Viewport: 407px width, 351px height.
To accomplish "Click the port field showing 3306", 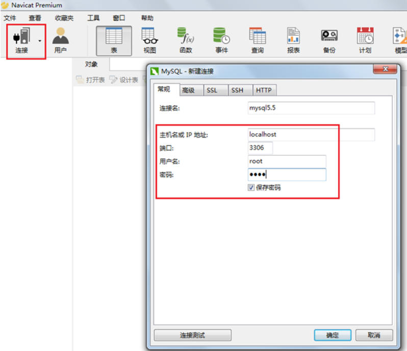I will click(x=260, y=148).
